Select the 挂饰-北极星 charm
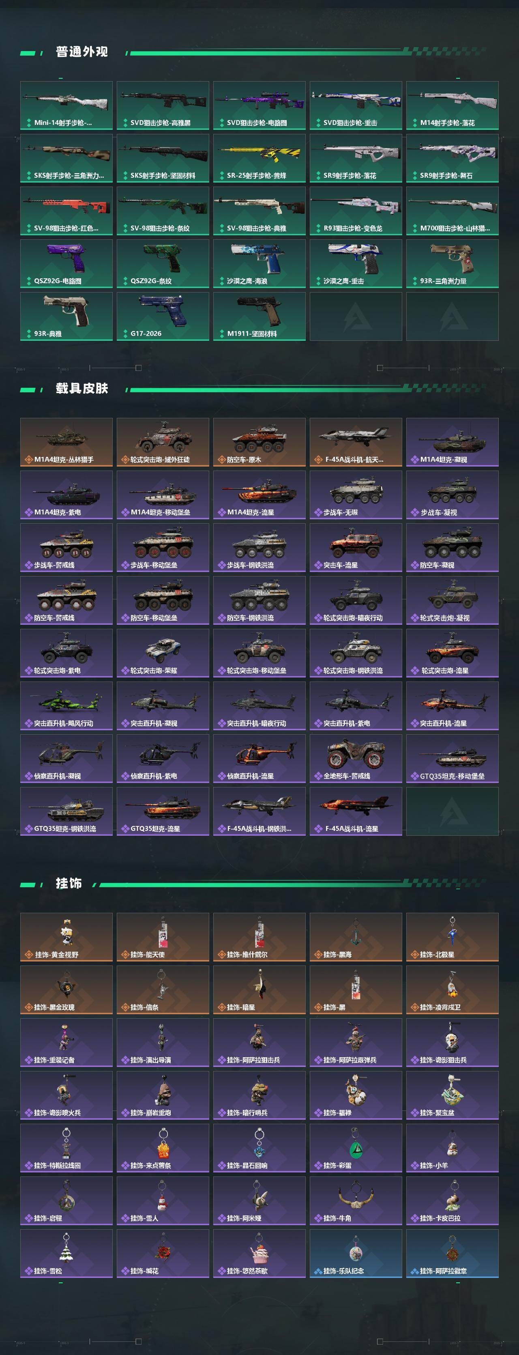Viewport: 519px width, 1355px height. tap(452, 938)
